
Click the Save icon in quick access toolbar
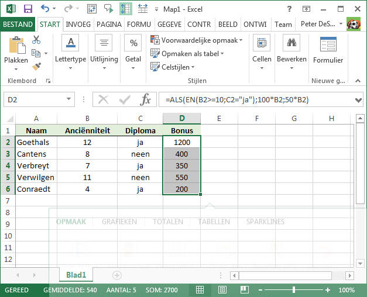coord(28,9)
